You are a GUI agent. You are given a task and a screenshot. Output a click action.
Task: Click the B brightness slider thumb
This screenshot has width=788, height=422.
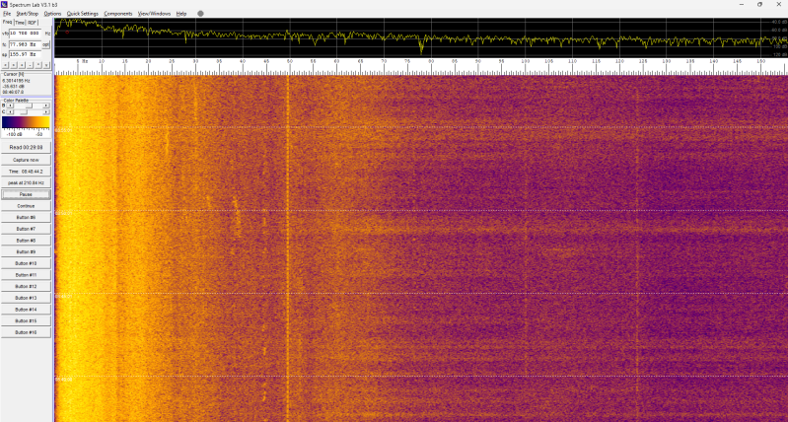(x=29, y=105)
